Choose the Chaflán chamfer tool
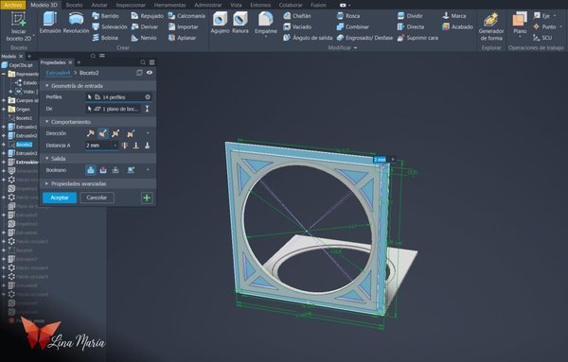This screenshot has height=362, width=568. click(x=297, y=16)
